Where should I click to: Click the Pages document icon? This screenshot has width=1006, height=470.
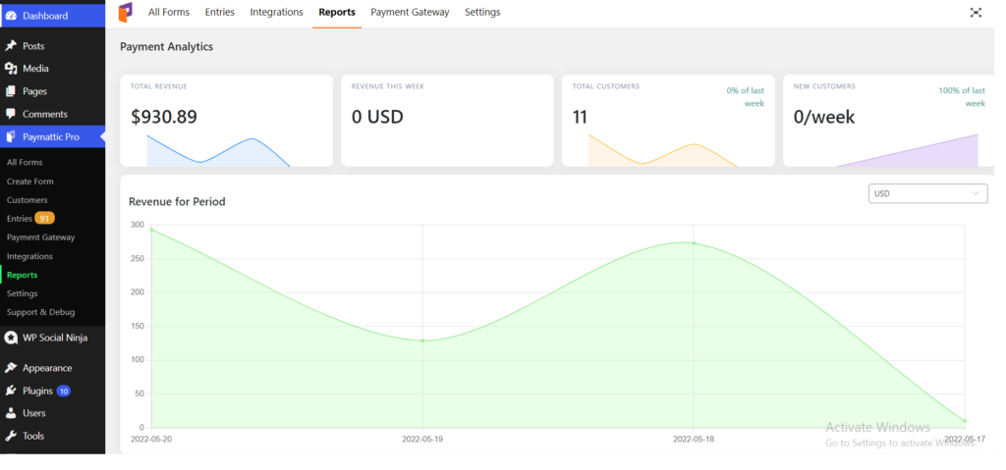[11, 91]
